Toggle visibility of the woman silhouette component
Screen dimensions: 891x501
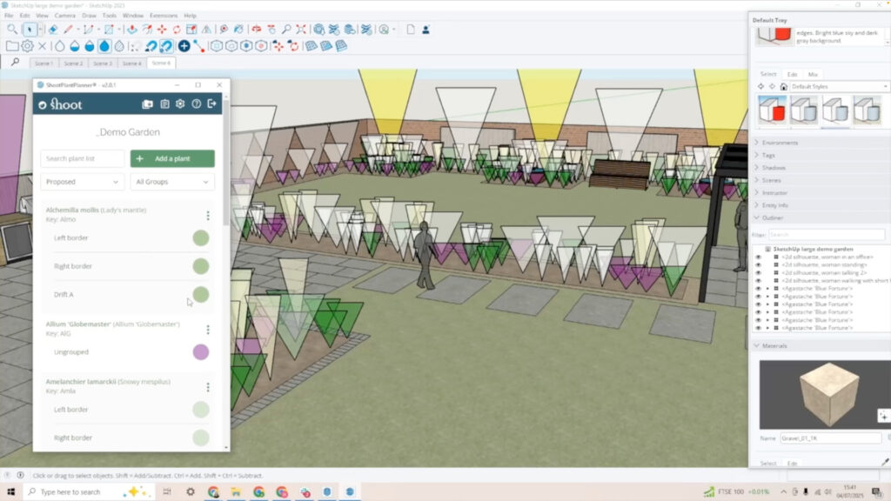click(760, 264)
